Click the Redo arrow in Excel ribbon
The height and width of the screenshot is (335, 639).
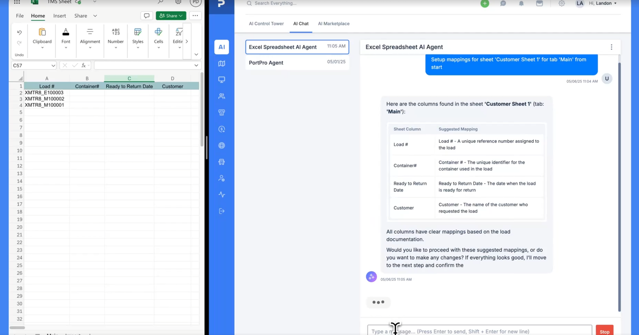pos(19,43)
